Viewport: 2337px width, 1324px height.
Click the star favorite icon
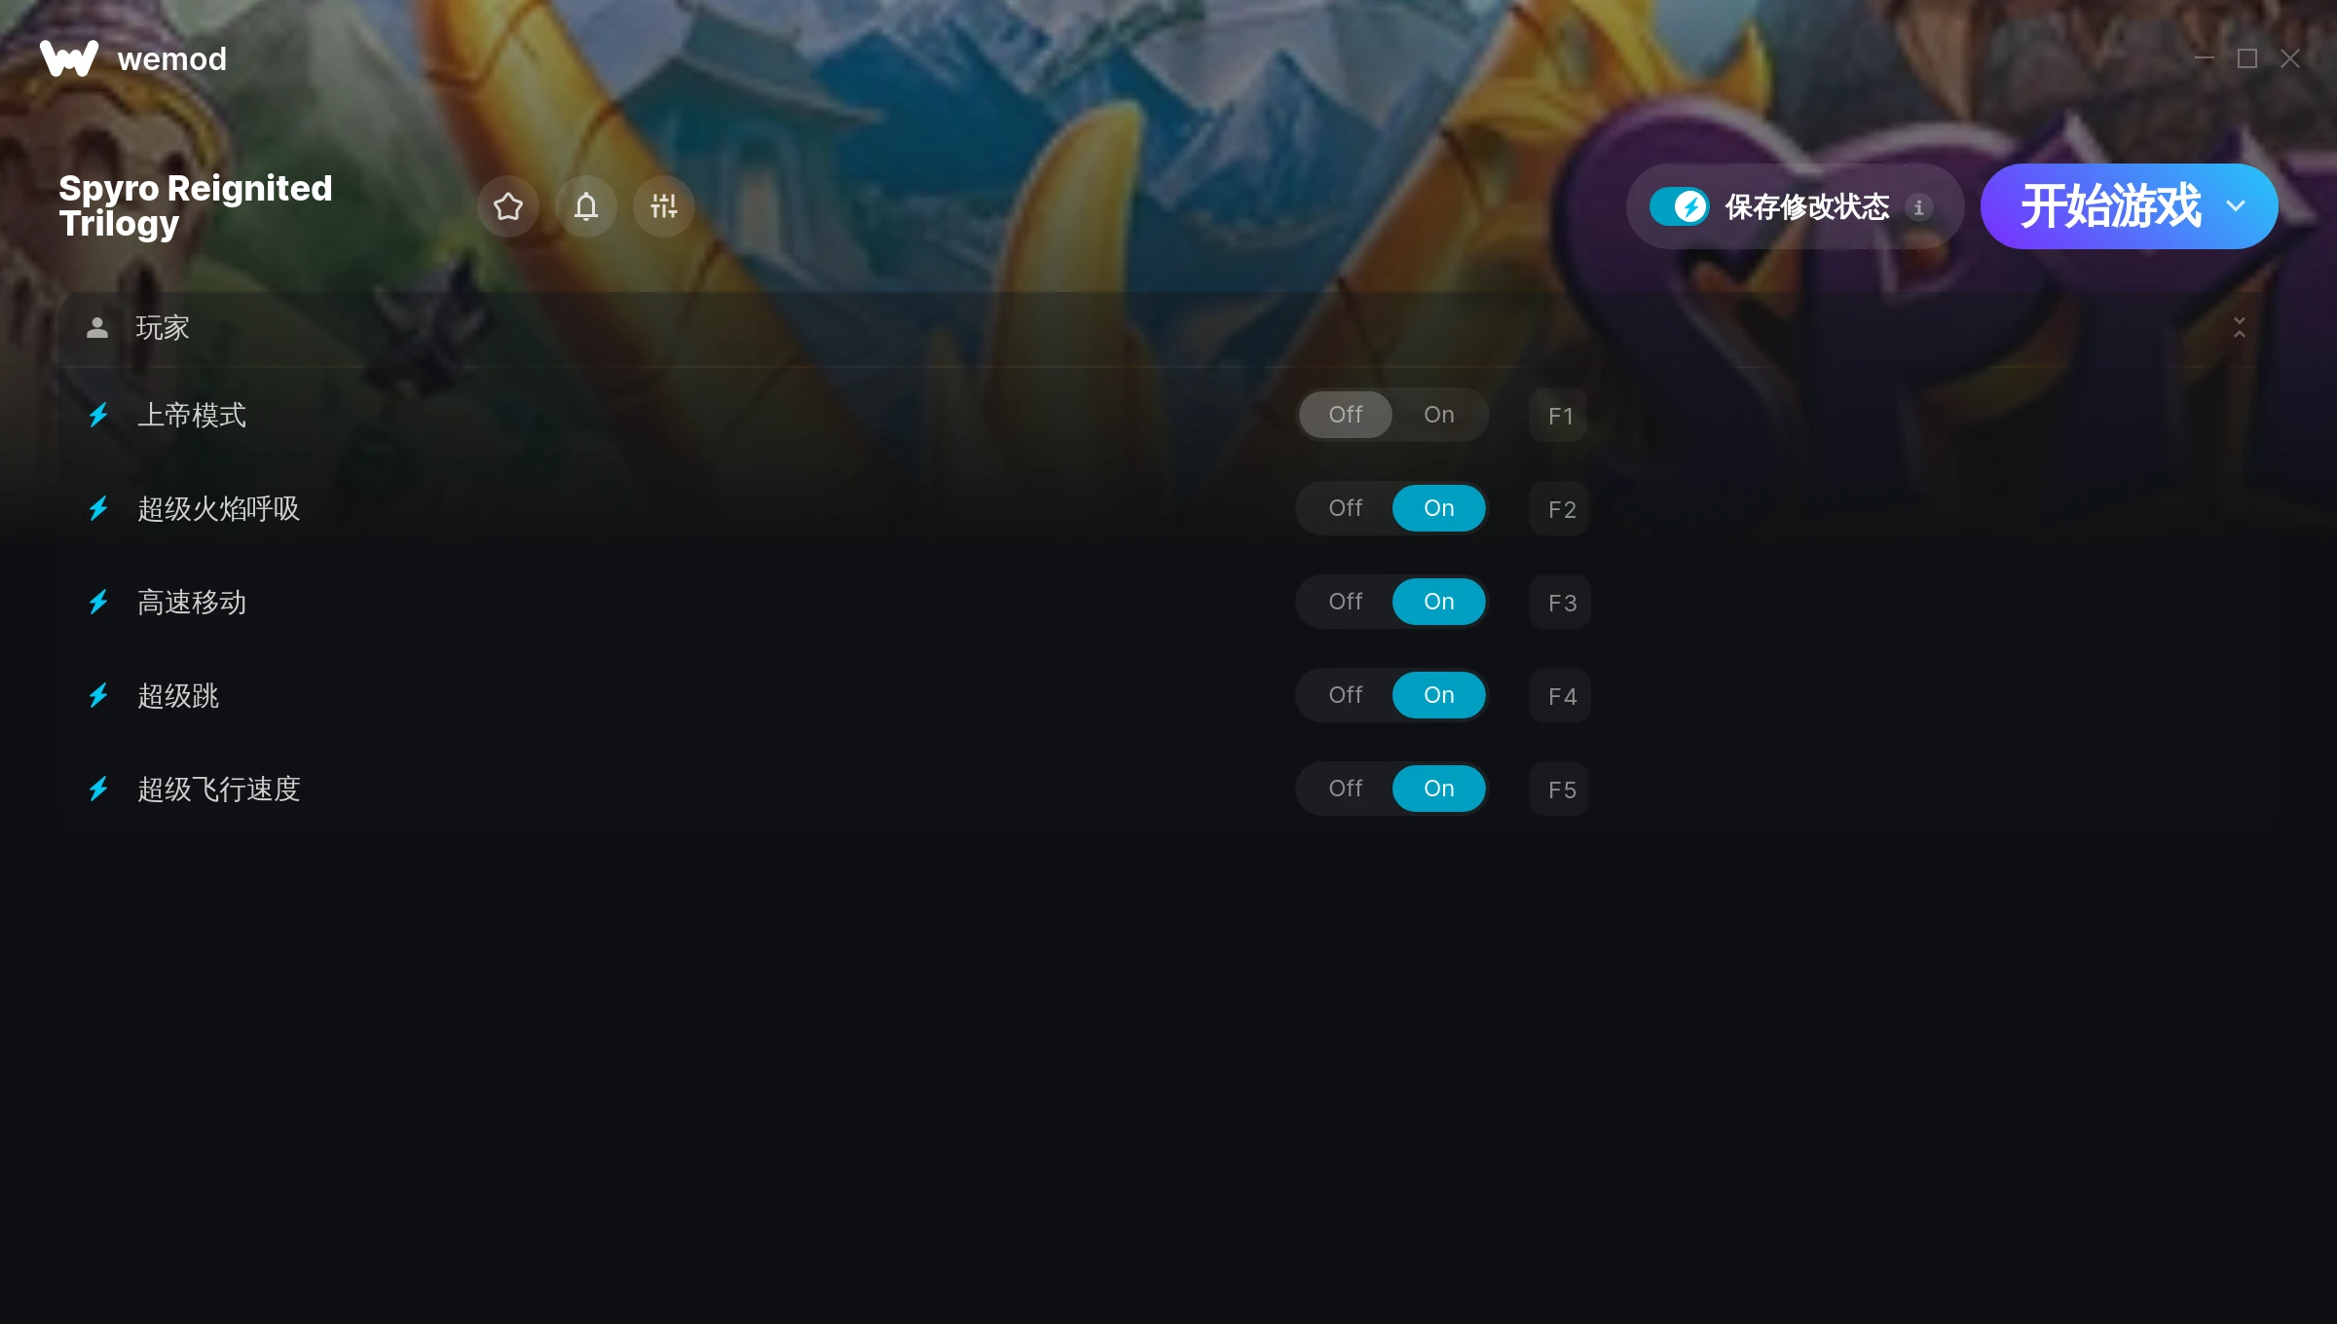click(507, 206)
